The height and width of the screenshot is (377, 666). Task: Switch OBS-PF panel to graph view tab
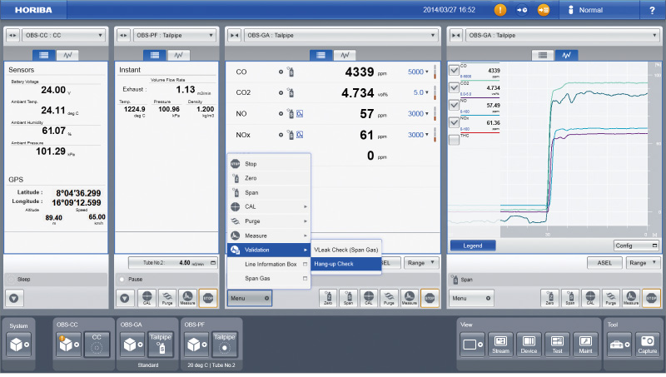coord(177,55)
